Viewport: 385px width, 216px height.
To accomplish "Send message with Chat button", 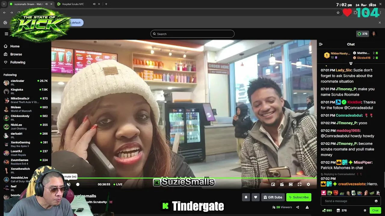I will (x=375, y=210).
